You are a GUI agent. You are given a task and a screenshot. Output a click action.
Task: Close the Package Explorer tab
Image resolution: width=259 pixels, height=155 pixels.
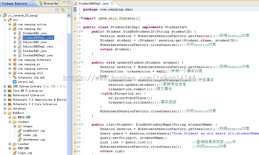(31, 3)
